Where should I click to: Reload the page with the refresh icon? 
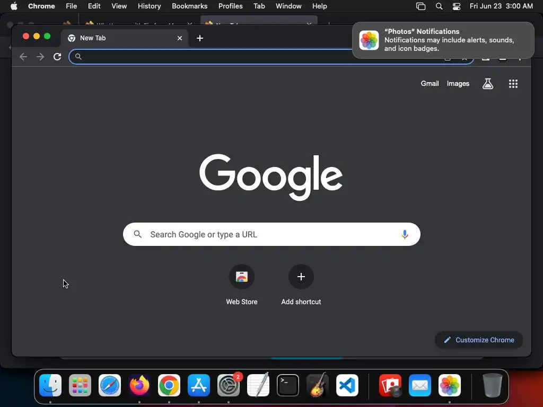point(57,57)
